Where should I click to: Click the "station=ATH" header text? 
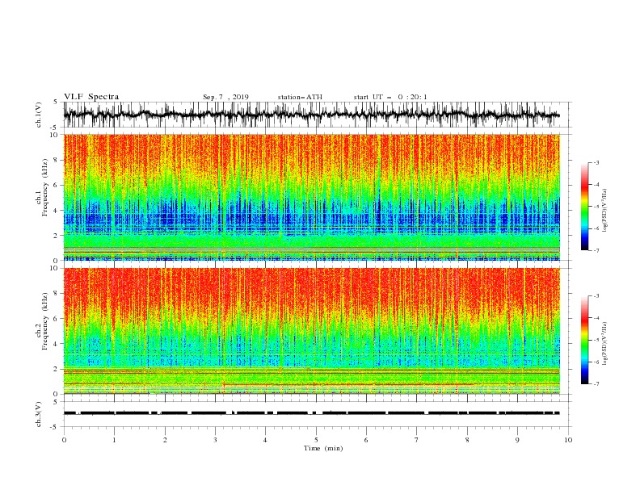[300, 97]
